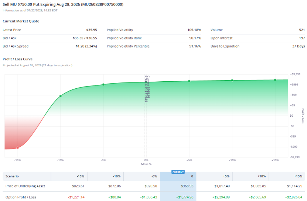Click the Move % axis label
The width and height of the screenshot is (307, 201).
pos(146,164)
